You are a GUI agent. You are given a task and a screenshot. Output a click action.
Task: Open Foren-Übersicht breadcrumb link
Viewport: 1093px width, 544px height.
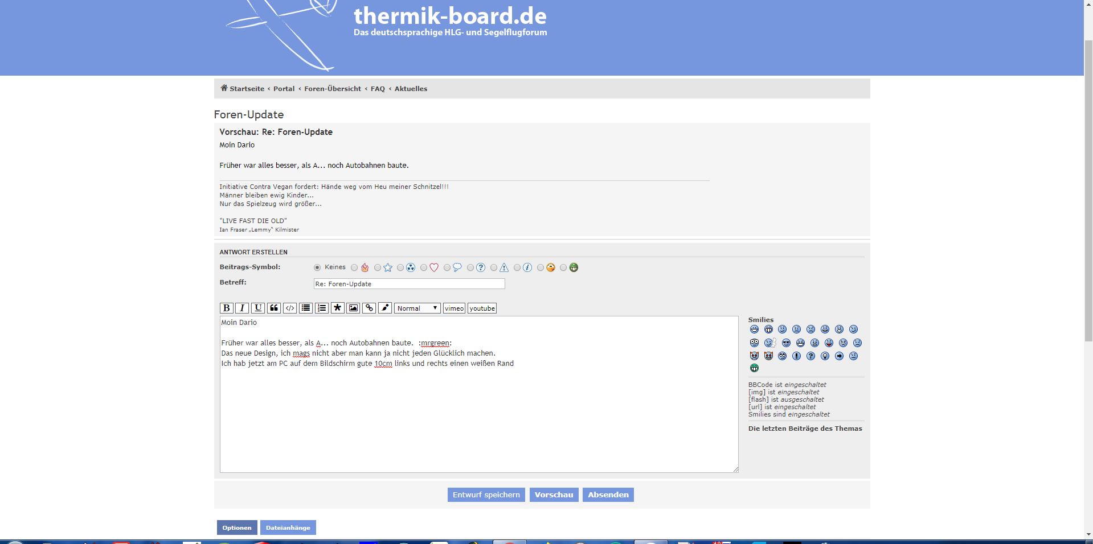(333, 89)
